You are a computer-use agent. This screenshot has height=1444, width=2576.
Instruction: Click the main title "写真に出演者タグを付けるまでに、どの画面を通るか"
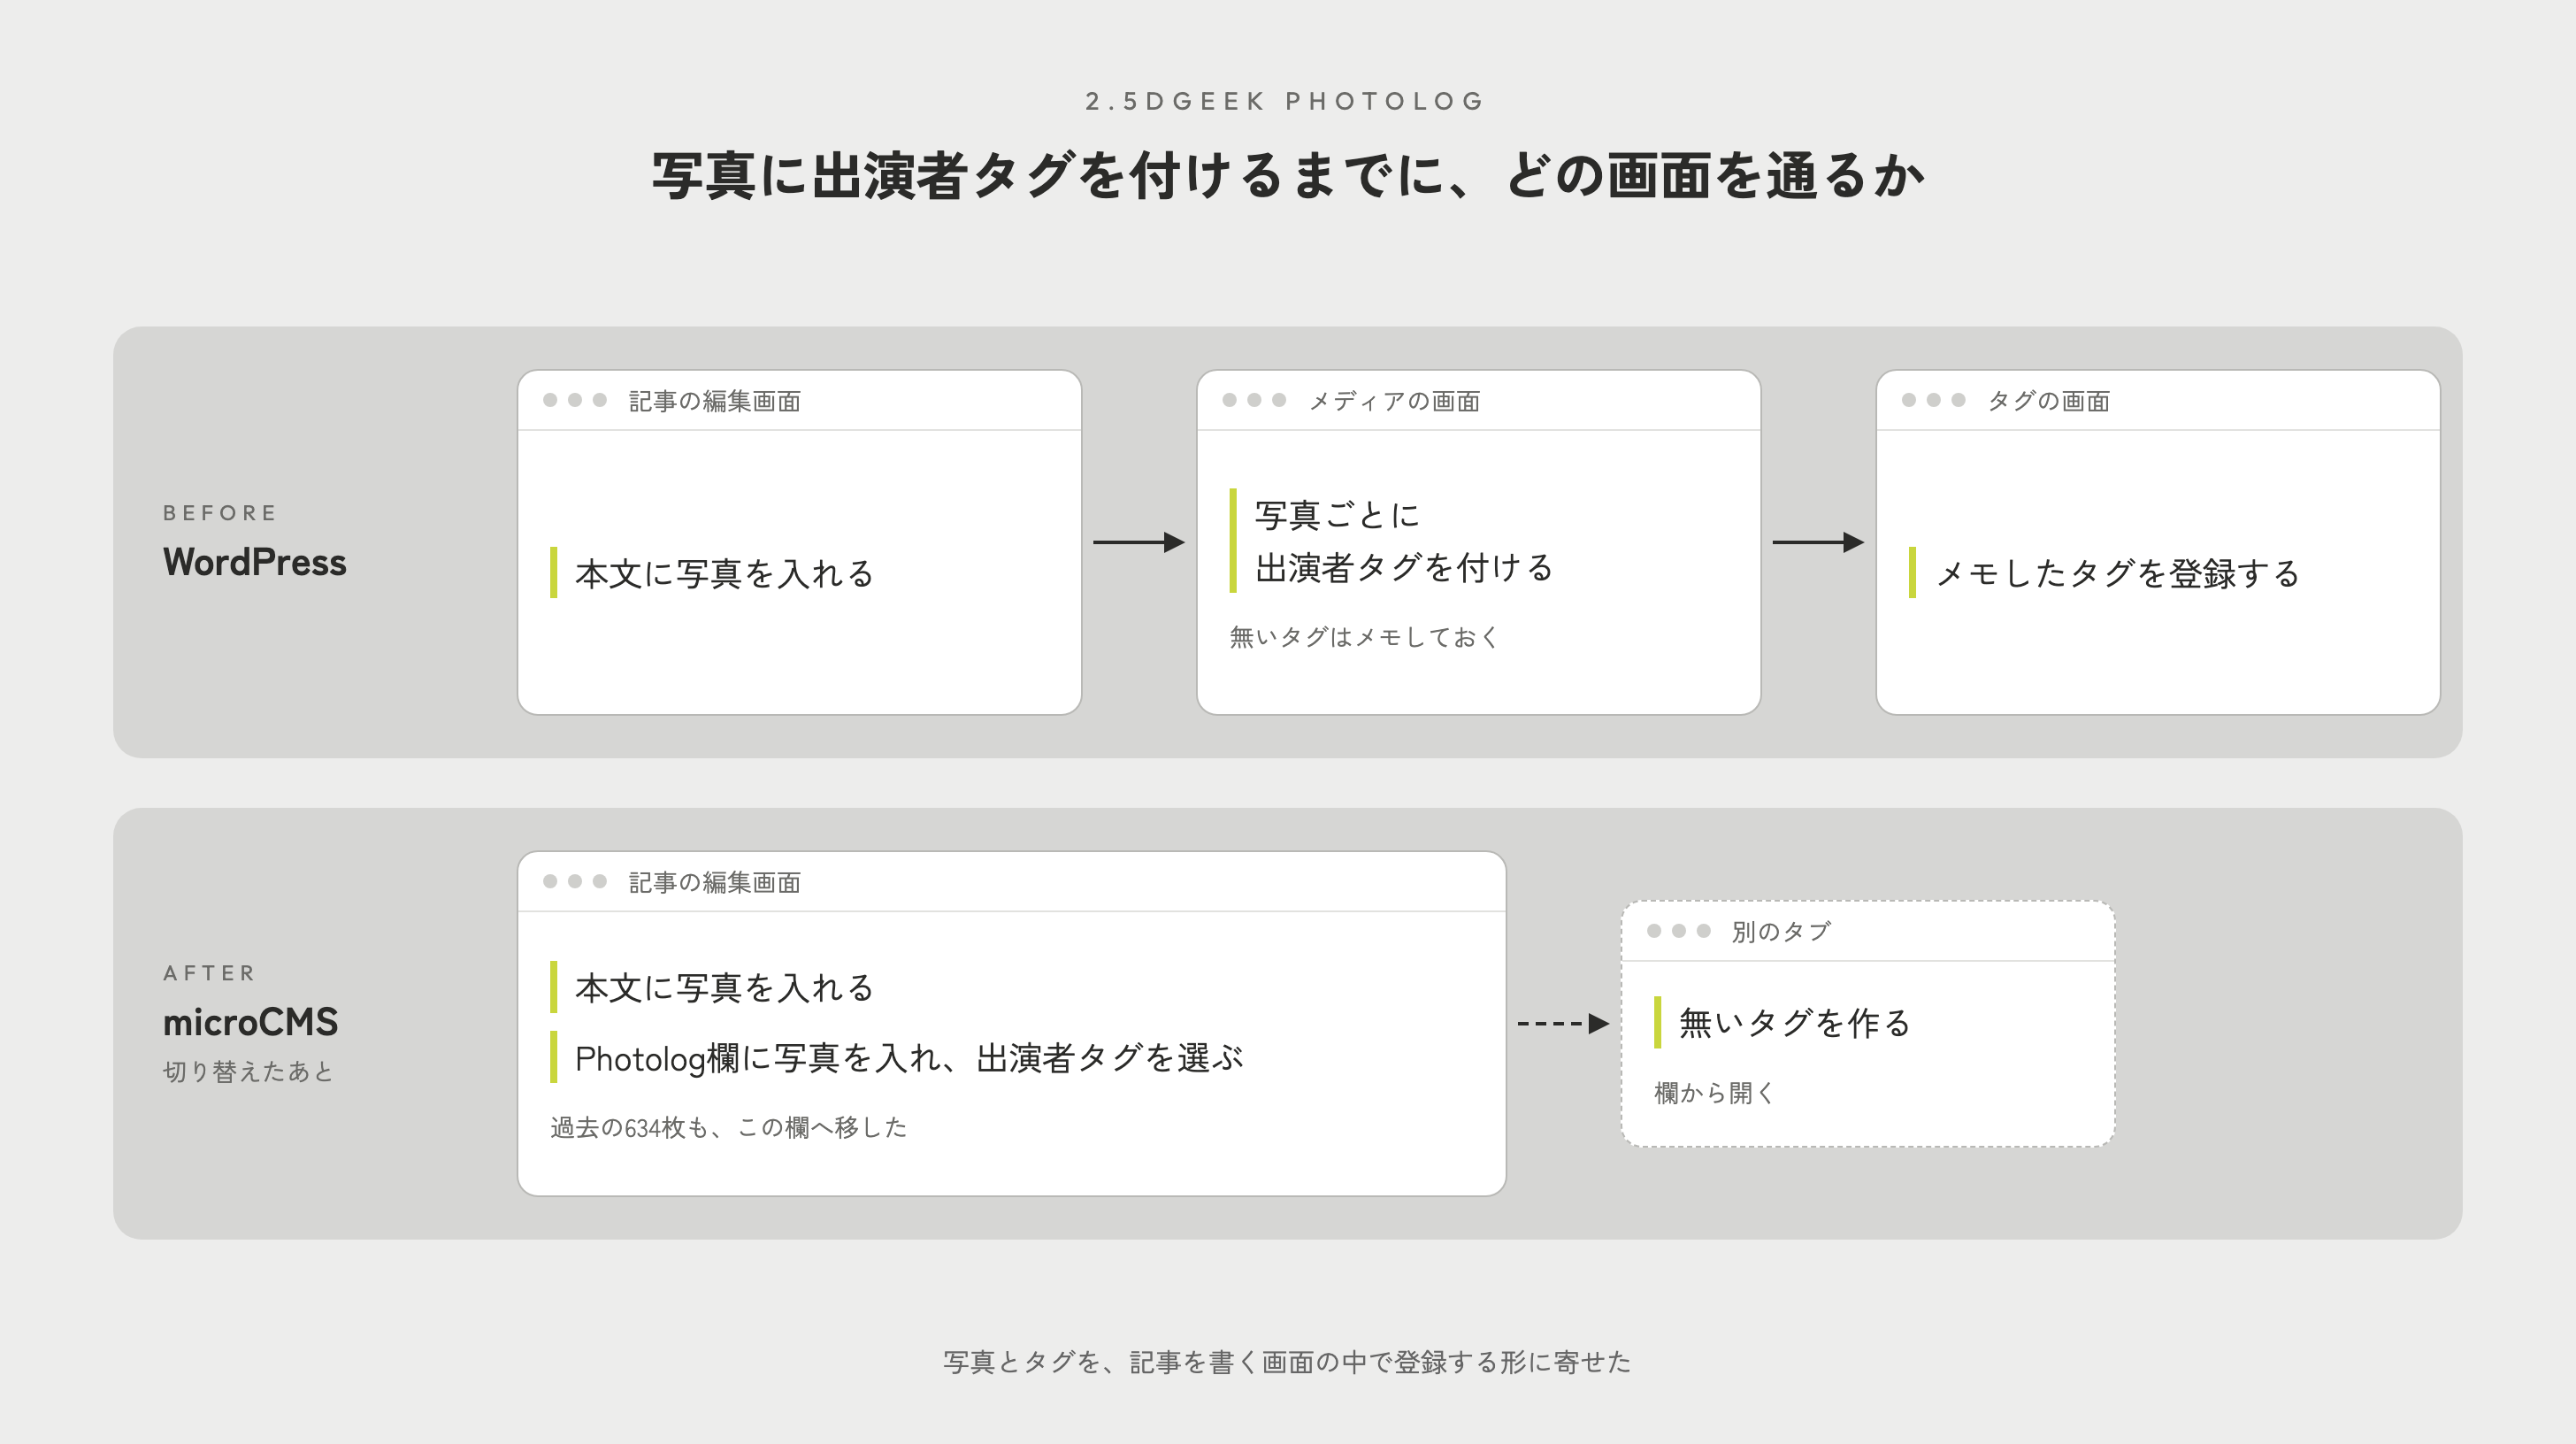click(x=1288, y=176)
